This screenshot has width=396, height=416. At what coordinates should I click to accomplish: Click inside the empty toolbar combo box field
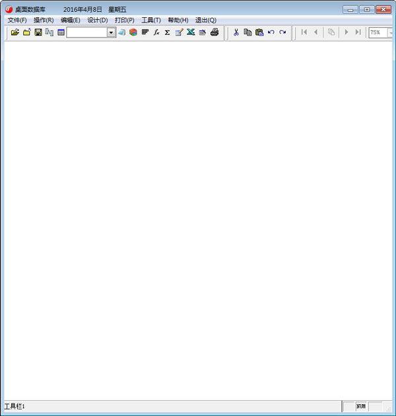(x=87, y=32)
